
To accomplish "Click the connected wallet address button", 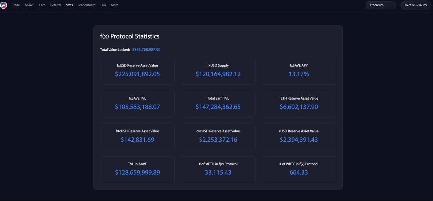I will [416, 5].
